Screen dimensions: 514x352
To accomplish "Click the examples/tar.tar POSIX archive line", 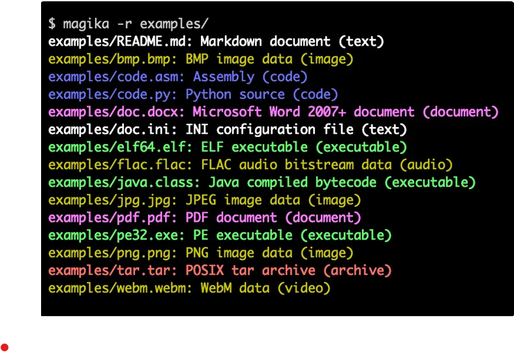I will (220, 271).
